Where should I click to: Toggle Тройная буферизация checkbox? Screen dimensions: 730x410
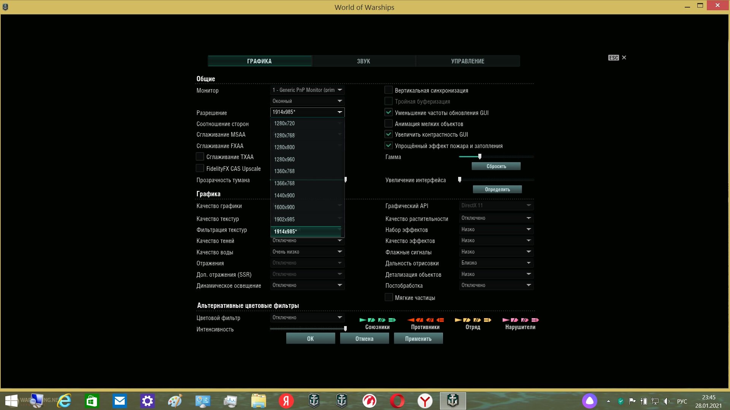(389, 101)
